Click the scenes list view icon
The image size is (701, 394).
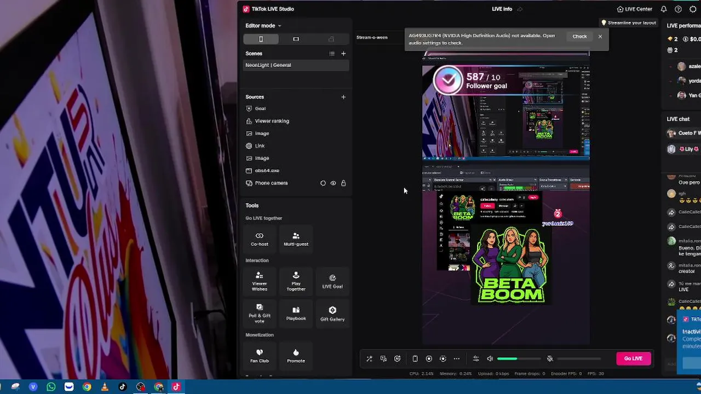tap(331, 54)
